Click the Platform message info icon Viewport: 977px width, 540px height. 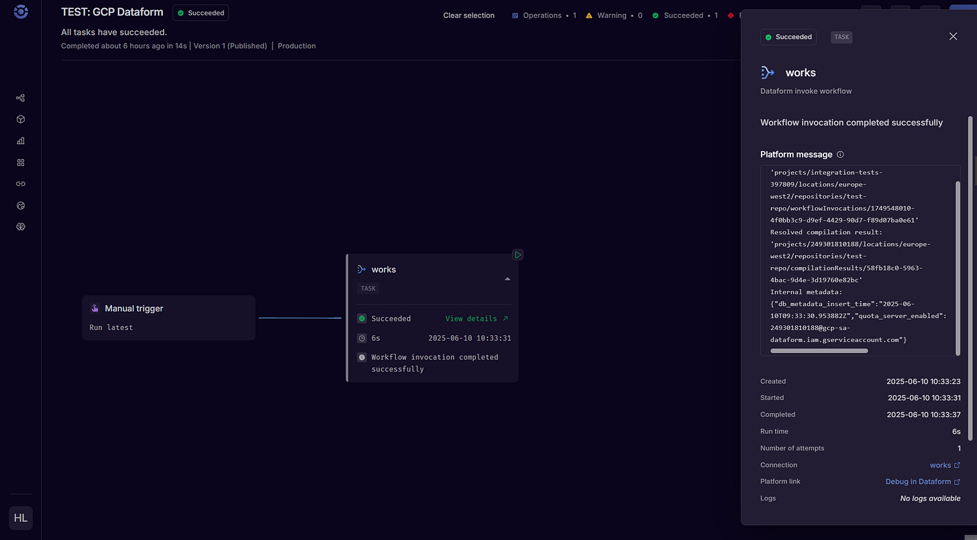[840, 154]
